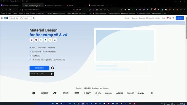The width and height of the screenshot is (187, 105).
Task: Click the Nike logo in the trusted-by row
Action: click(55, 93)
